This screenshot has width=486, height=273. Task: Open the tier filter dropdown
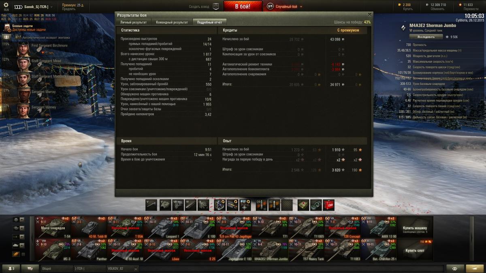pos(19,237)
